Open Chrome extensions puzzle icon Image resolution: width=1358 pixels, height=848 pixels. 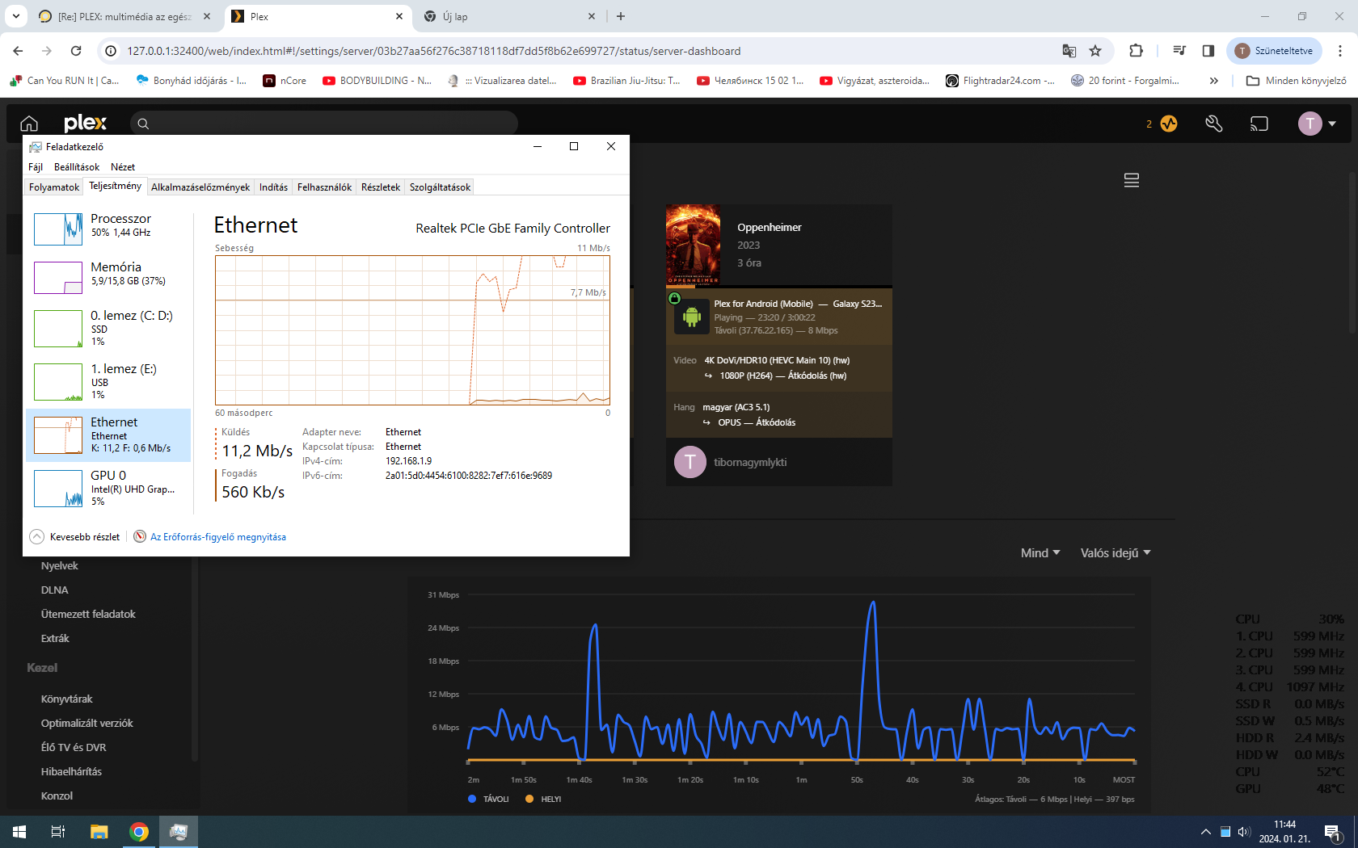(1136, 51)
